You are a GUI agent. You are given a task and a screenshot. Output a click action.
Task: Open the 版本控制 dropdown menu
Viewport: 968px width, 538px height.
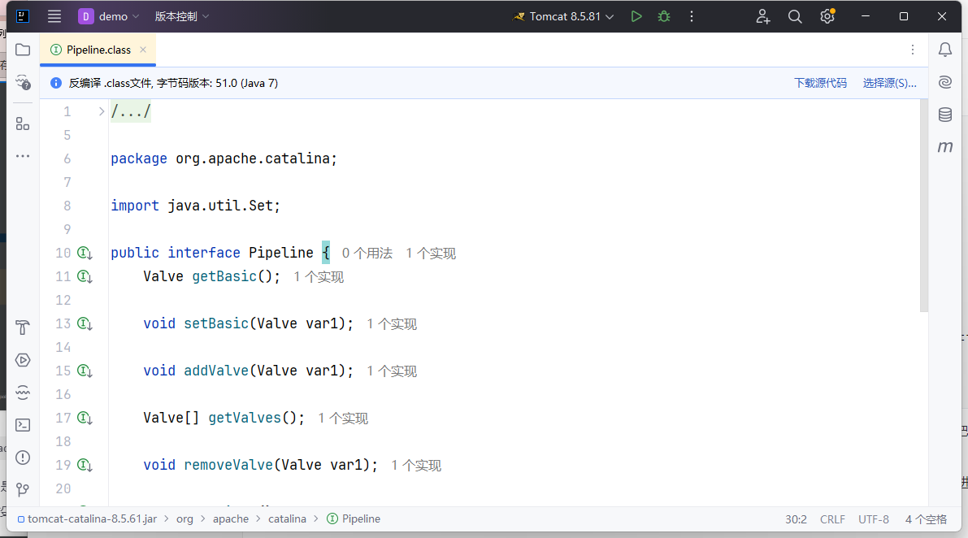tap(182, 16)
